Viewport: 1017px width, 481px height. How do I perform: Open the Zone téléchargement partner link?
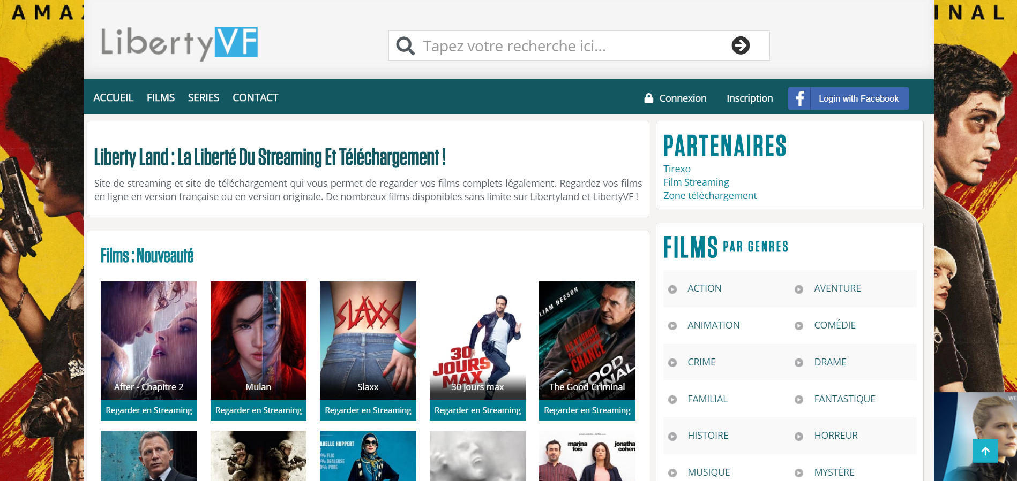pos(710,195)
